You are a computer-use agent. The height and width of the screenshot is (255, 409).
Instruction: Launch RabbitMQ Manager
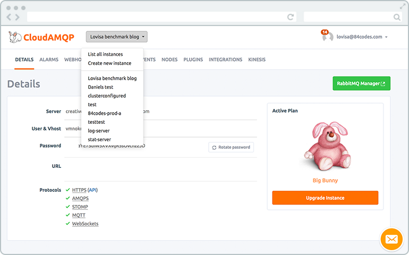point(361,83)
